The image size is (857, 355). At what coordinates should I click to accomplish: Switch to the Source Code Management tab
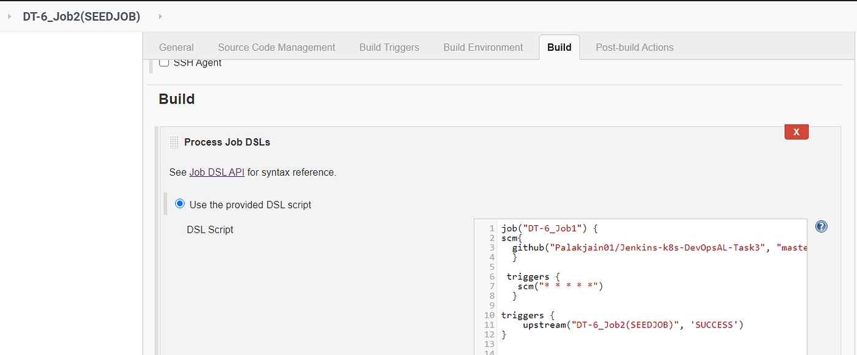(276, 47)
